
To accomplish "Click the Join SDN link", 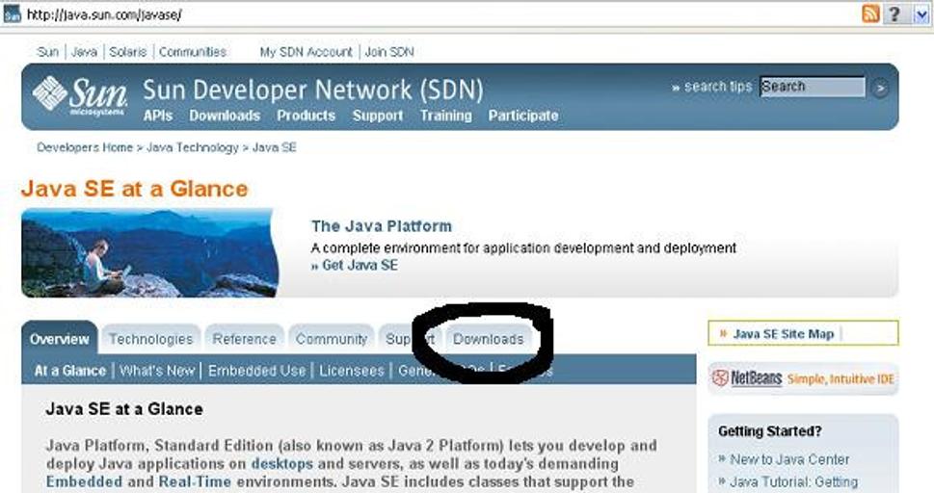I will [389, 52].
